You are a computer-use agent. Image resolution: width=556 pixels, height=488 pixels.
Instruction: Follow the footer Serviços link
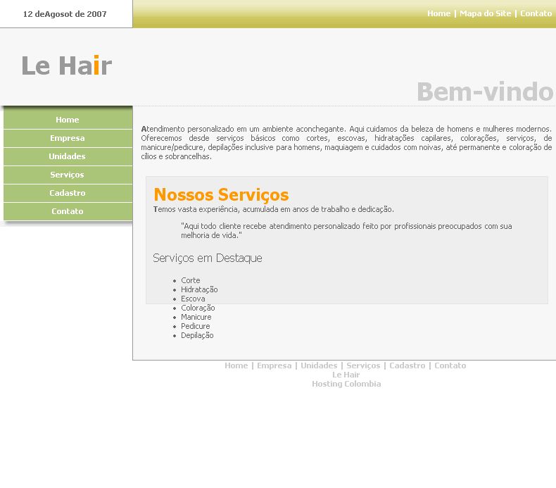coord(363,365)
